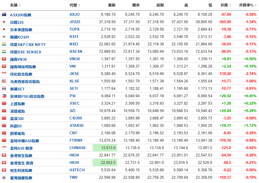Click latest value 72,989.93

pyautogui.click(x=107, y=52)
